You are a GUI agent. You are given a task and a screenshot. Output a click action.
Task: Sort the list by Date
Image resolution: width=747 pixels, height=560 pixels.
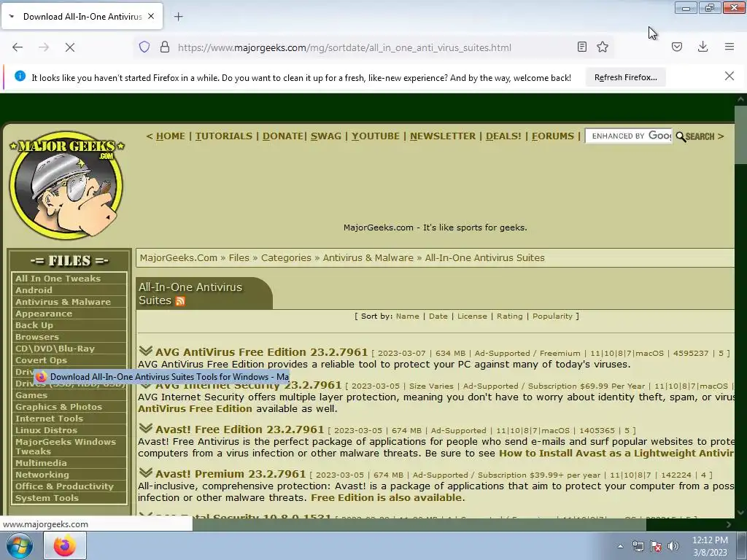pyautogui.click(x=438, y=316)
